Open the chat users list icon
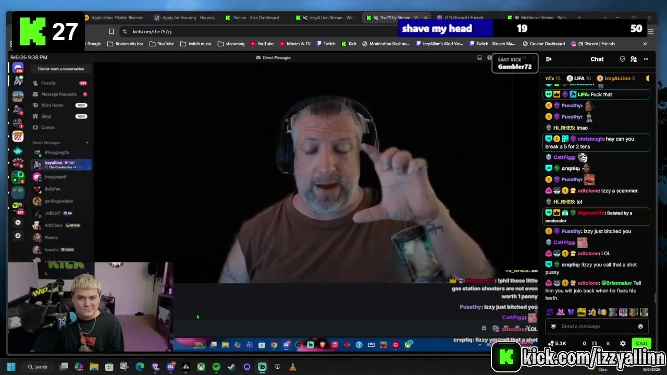Screen dimensions: 667x375 point(634,59)
